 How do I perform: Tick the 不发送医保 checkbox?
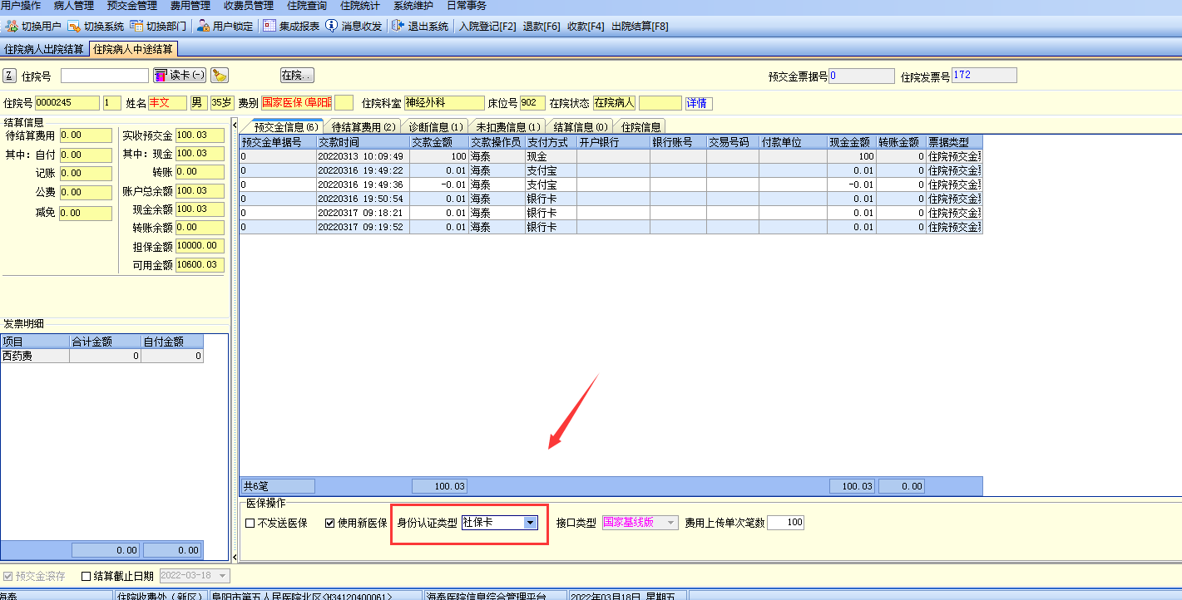tap(250, 523)
